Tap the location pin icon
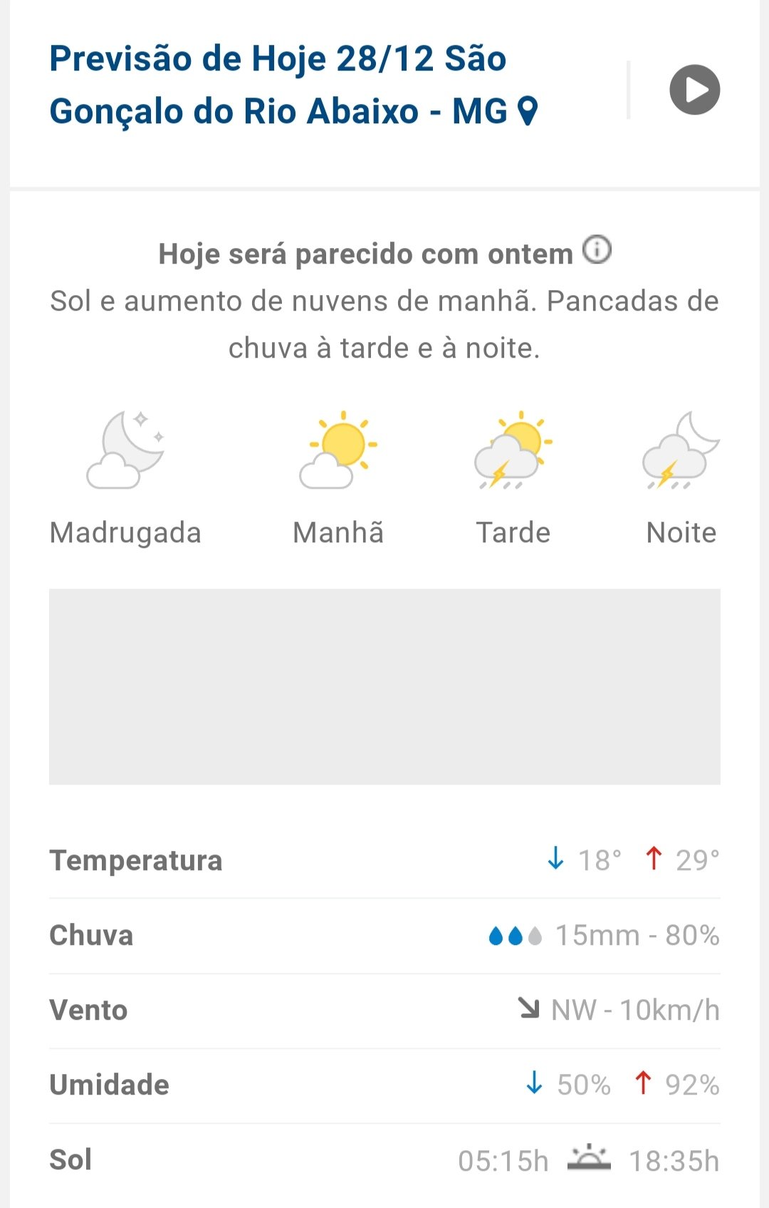 tap(528, 111)
